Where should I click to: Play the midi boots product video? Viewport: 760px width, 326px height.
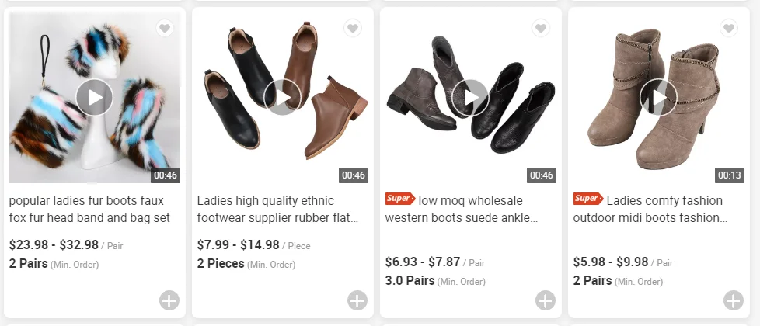tap(658, 98)
